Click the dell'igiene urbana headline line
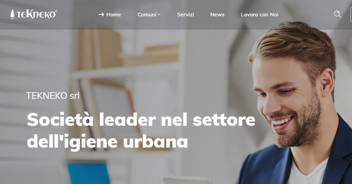 [x=107, y=142]
